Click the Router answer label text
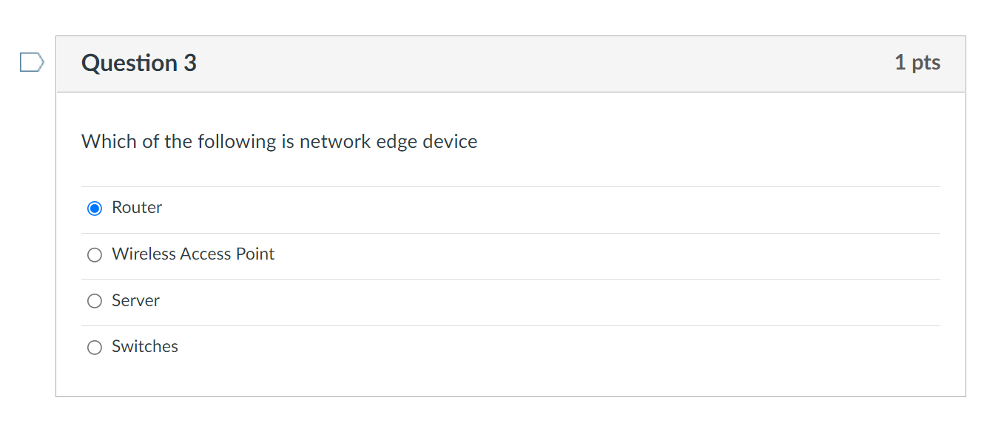 [x=136, y=208]
